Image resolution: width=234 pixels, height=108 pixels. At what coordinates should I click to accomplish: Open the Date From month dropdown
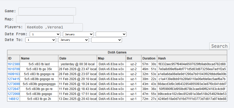point(78,34)
